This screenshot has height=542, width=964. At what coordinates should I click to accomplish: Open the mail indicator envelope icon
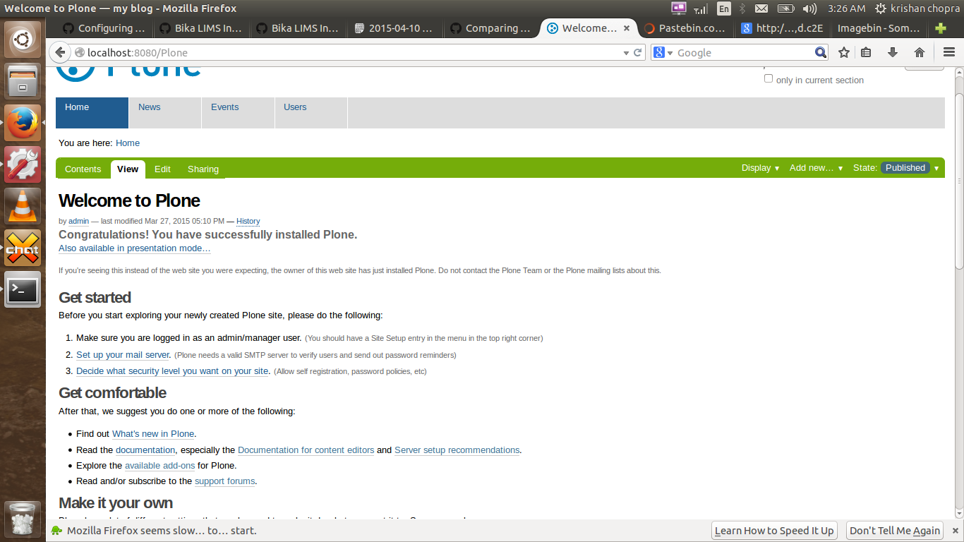point(761,8)
